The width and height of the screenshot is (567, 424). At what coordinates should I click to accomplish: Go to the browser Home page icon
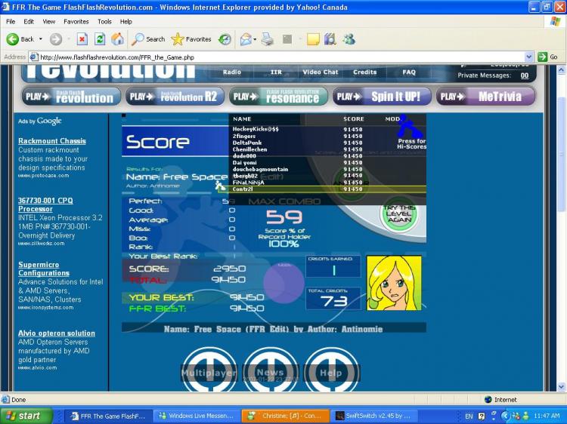[x=117, y=39]
